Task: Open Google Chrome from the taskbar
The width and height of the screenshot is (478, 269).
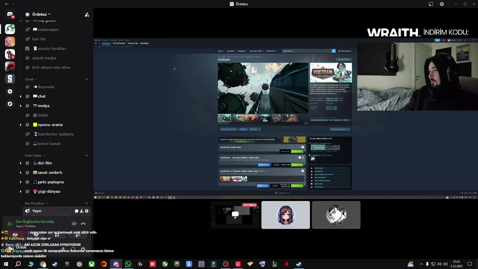Action: click(43, 264)
